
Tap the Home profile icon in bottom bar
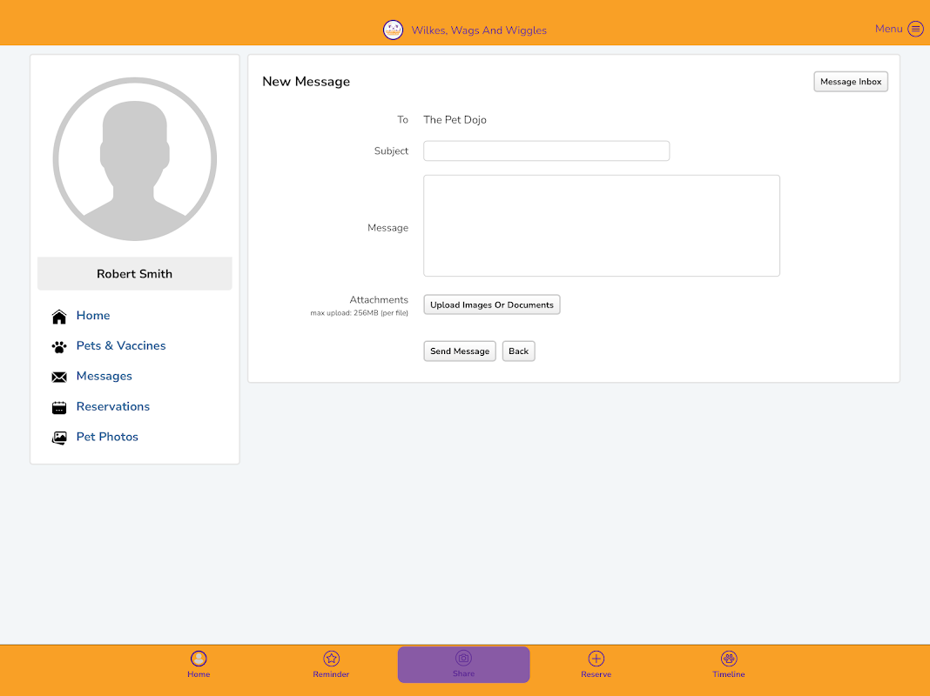tap(199, 659)
